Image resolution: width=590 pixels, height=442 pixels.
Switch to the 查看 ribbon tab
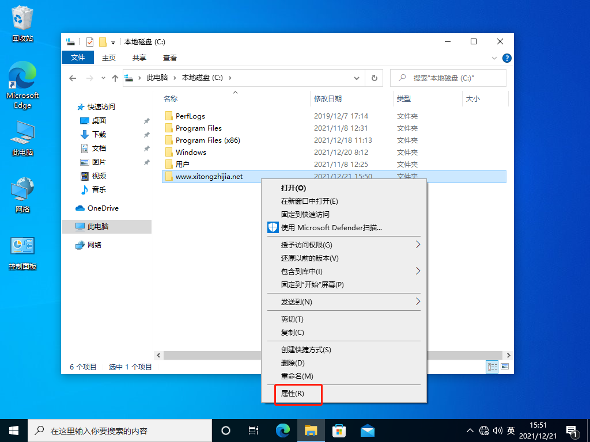point(169,58)
